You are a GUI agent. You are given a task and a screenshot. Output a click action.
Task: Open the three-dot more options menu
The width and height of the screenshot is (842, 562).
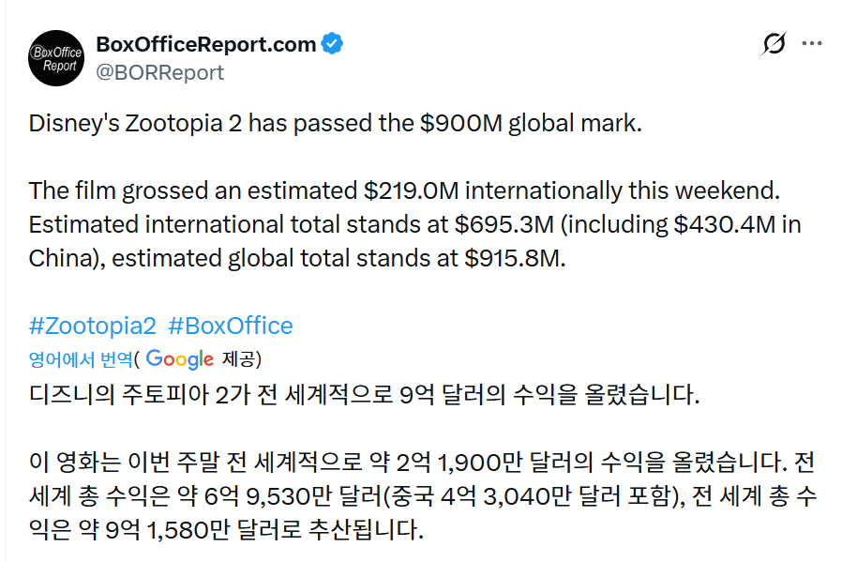click(x=812, y=44)
